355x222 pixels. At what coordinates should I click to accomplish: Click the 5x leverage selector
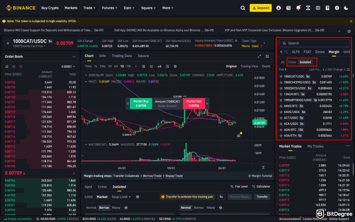pyautogui.click(x=221, y=197)
